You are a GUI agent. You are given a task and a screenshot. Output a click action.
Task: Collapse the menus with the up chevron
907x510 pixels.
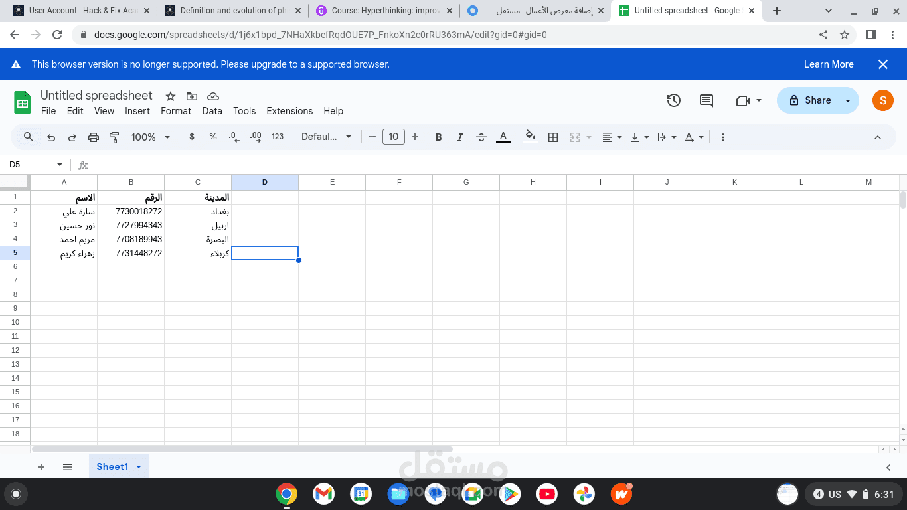877,137
